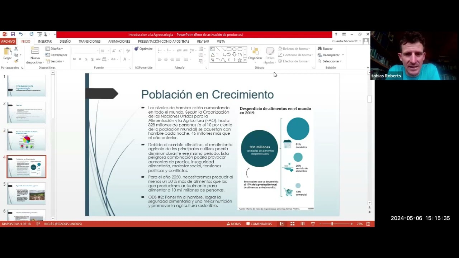
Task: Toggle strikethrough abc formatting
Action: tap(98, 59)
